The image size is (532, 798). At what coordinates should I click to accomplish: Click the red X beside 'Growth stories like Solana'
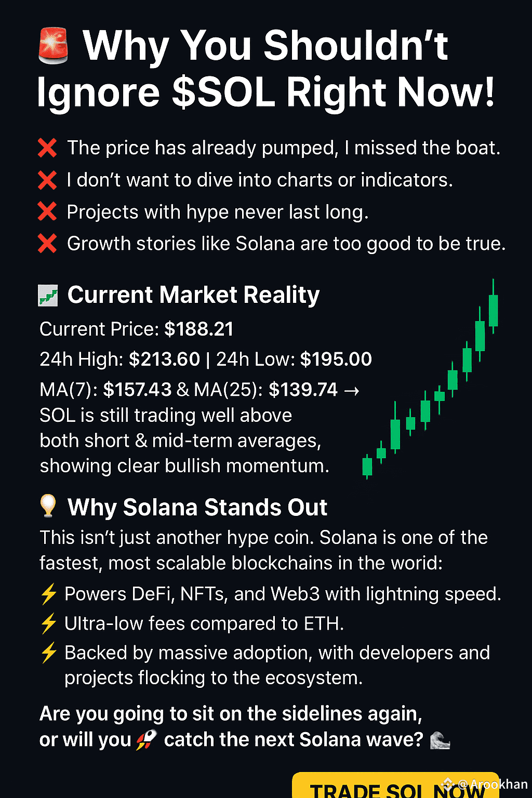(x=47, y=244)
